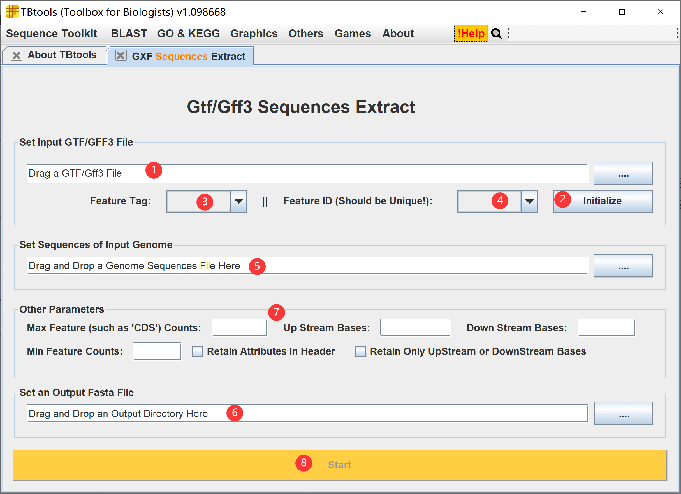Click the Initialize button
This screenshot has height=494, width=681.
(x=603, y=201)
